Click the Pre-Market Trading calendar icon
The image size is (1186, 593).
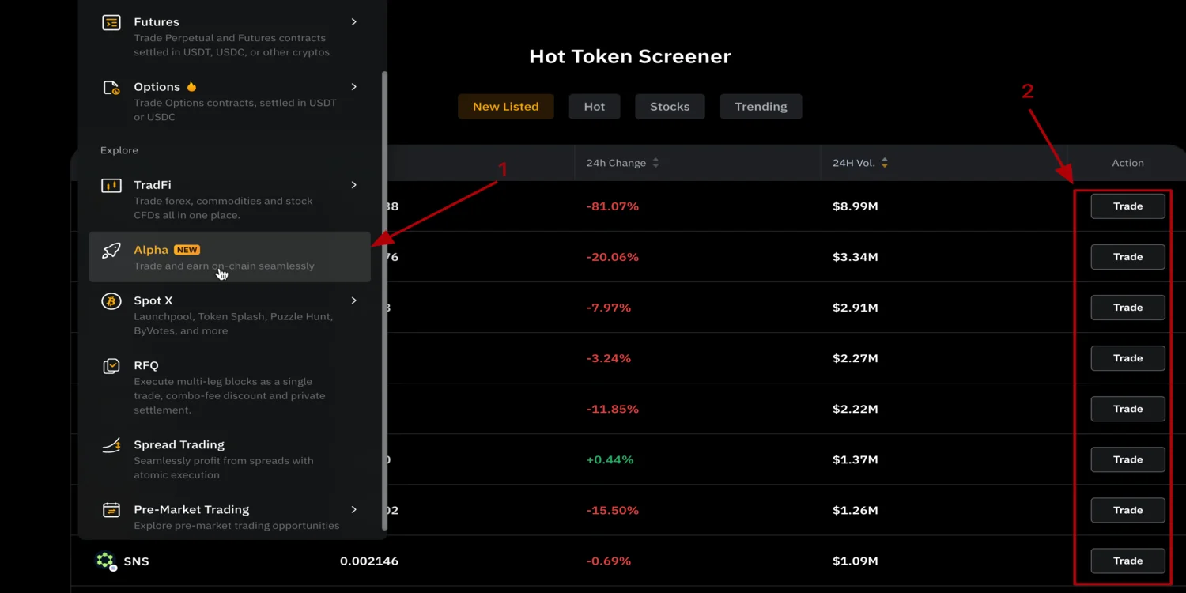point(111,510)
